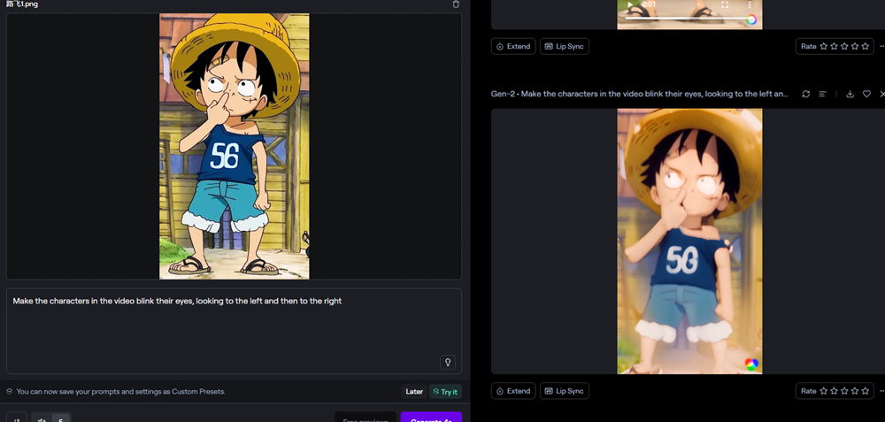This screenshot has height=422, width=885.
Task: Rate the upper video one star
Action: click(823, 46)
